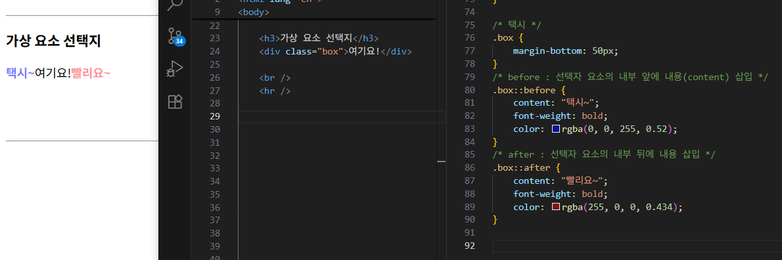
Task: Click the <br /> tag on line 26
Action: pyautogui.click(x=275, y=77)
